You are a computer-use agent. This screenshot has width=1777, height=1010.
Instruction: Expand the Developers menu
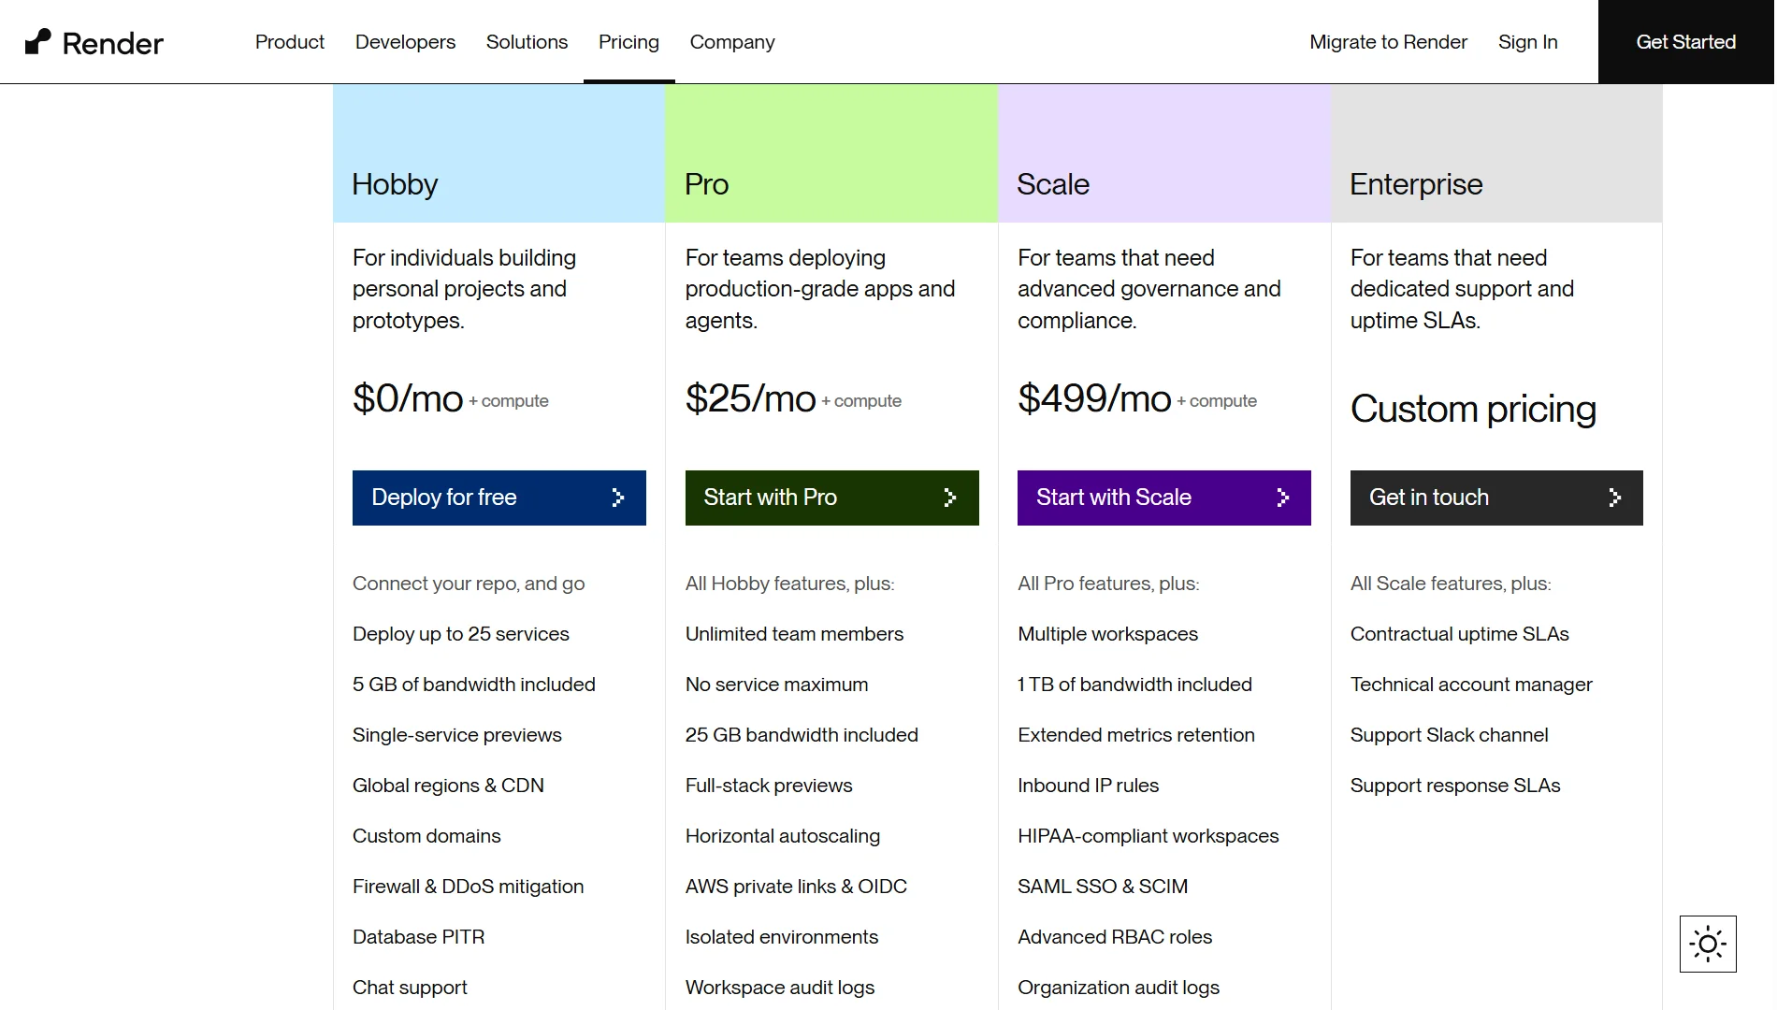[x=405, y=42]
